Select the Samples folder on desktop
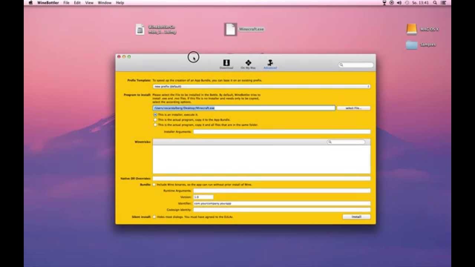Screen dimensions: 475x267 click(412, 44)
